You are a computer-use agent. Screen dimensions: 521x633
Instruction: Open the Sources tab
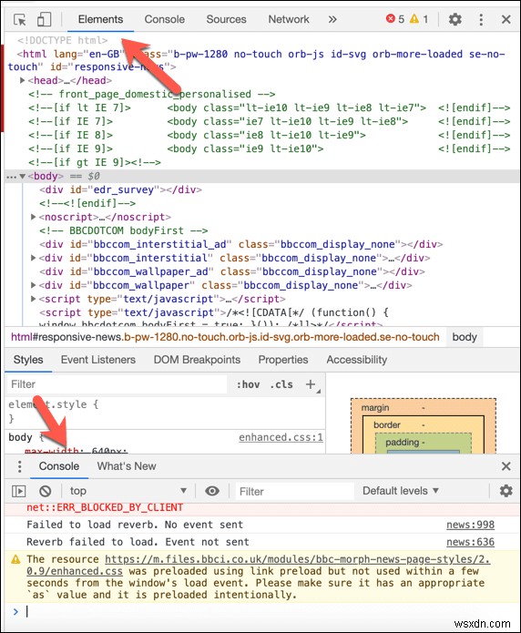(226, 19)
